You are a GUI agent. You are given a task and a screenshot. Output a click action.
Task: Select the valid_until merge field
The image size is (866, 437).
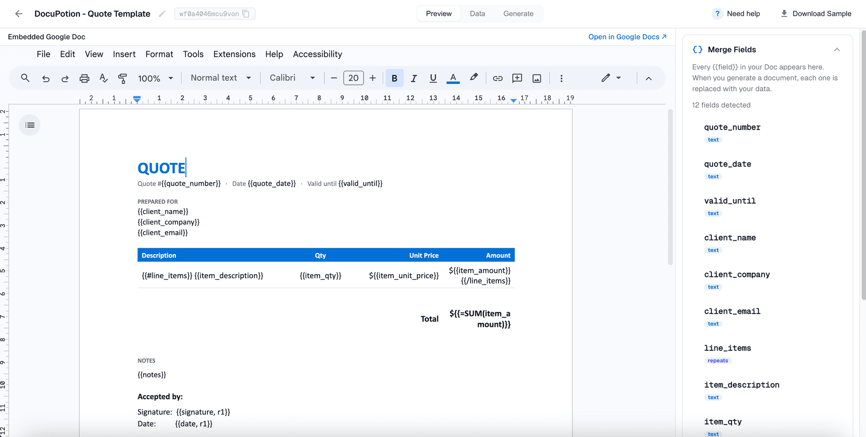pos(730,201)
